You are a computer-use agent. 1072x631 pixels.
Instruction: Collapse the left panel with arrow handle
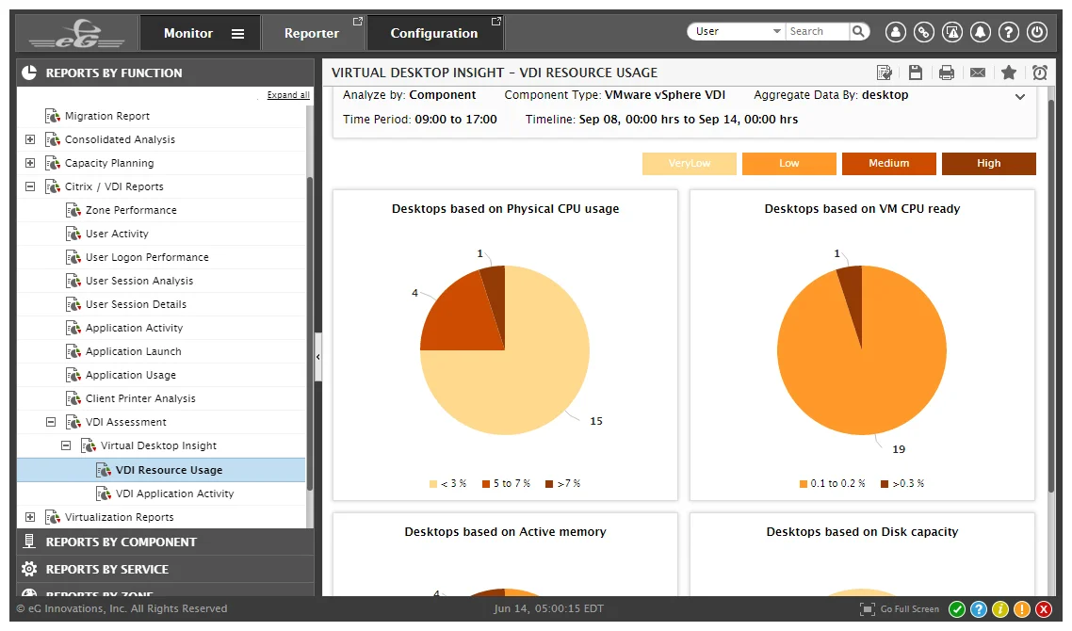(x=317, y=357)
